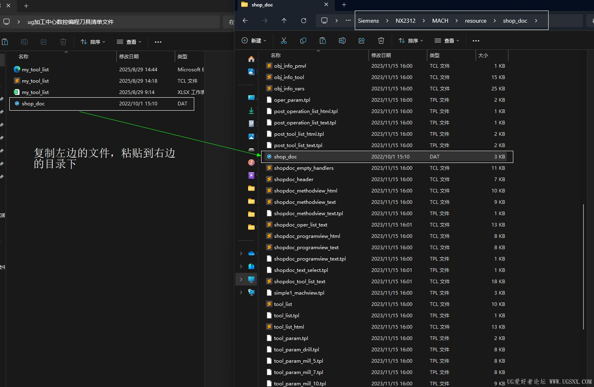Screen dimensions: 594x387
Task: Expand the chevron after MACH in breadcrumb
Action: click(457, 21)
